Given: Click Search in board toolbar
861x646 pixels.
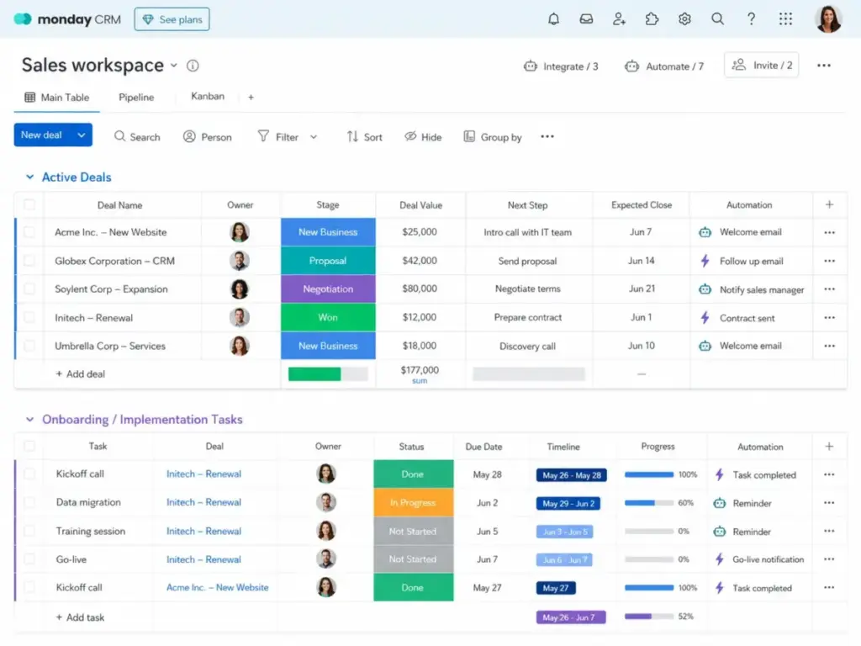Looking at the screenshot, I should tap(137, 137).
